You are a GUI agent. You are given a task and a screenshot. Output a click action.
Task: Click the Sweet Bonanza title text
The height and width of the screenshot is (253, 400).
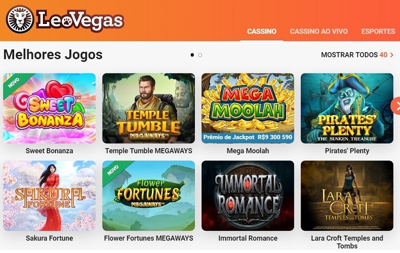[49, 150]
